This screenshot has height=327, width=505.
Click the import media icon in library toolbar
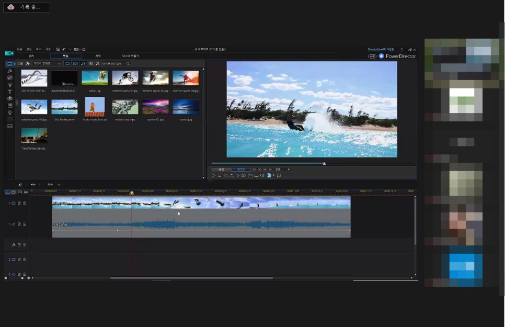[21, 63]
